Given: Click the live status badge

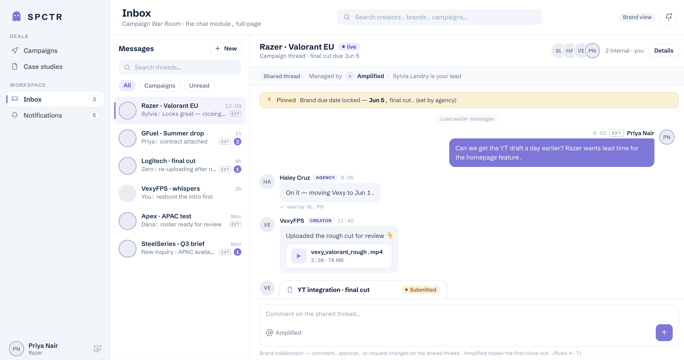Looking at the screenshot, I should [349, 47].
